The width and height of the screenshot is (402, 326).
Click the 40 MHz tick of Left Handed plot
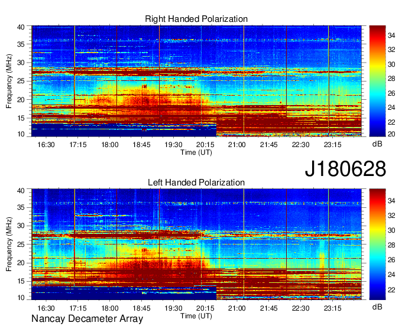[x=21, y=191]
